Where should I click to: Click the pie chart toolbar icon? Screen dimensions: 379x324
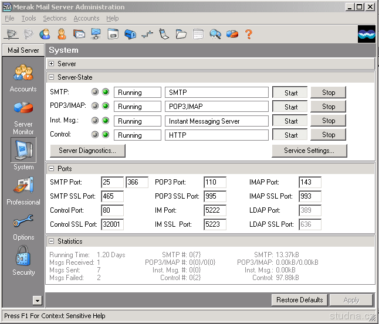coord(232,34)
